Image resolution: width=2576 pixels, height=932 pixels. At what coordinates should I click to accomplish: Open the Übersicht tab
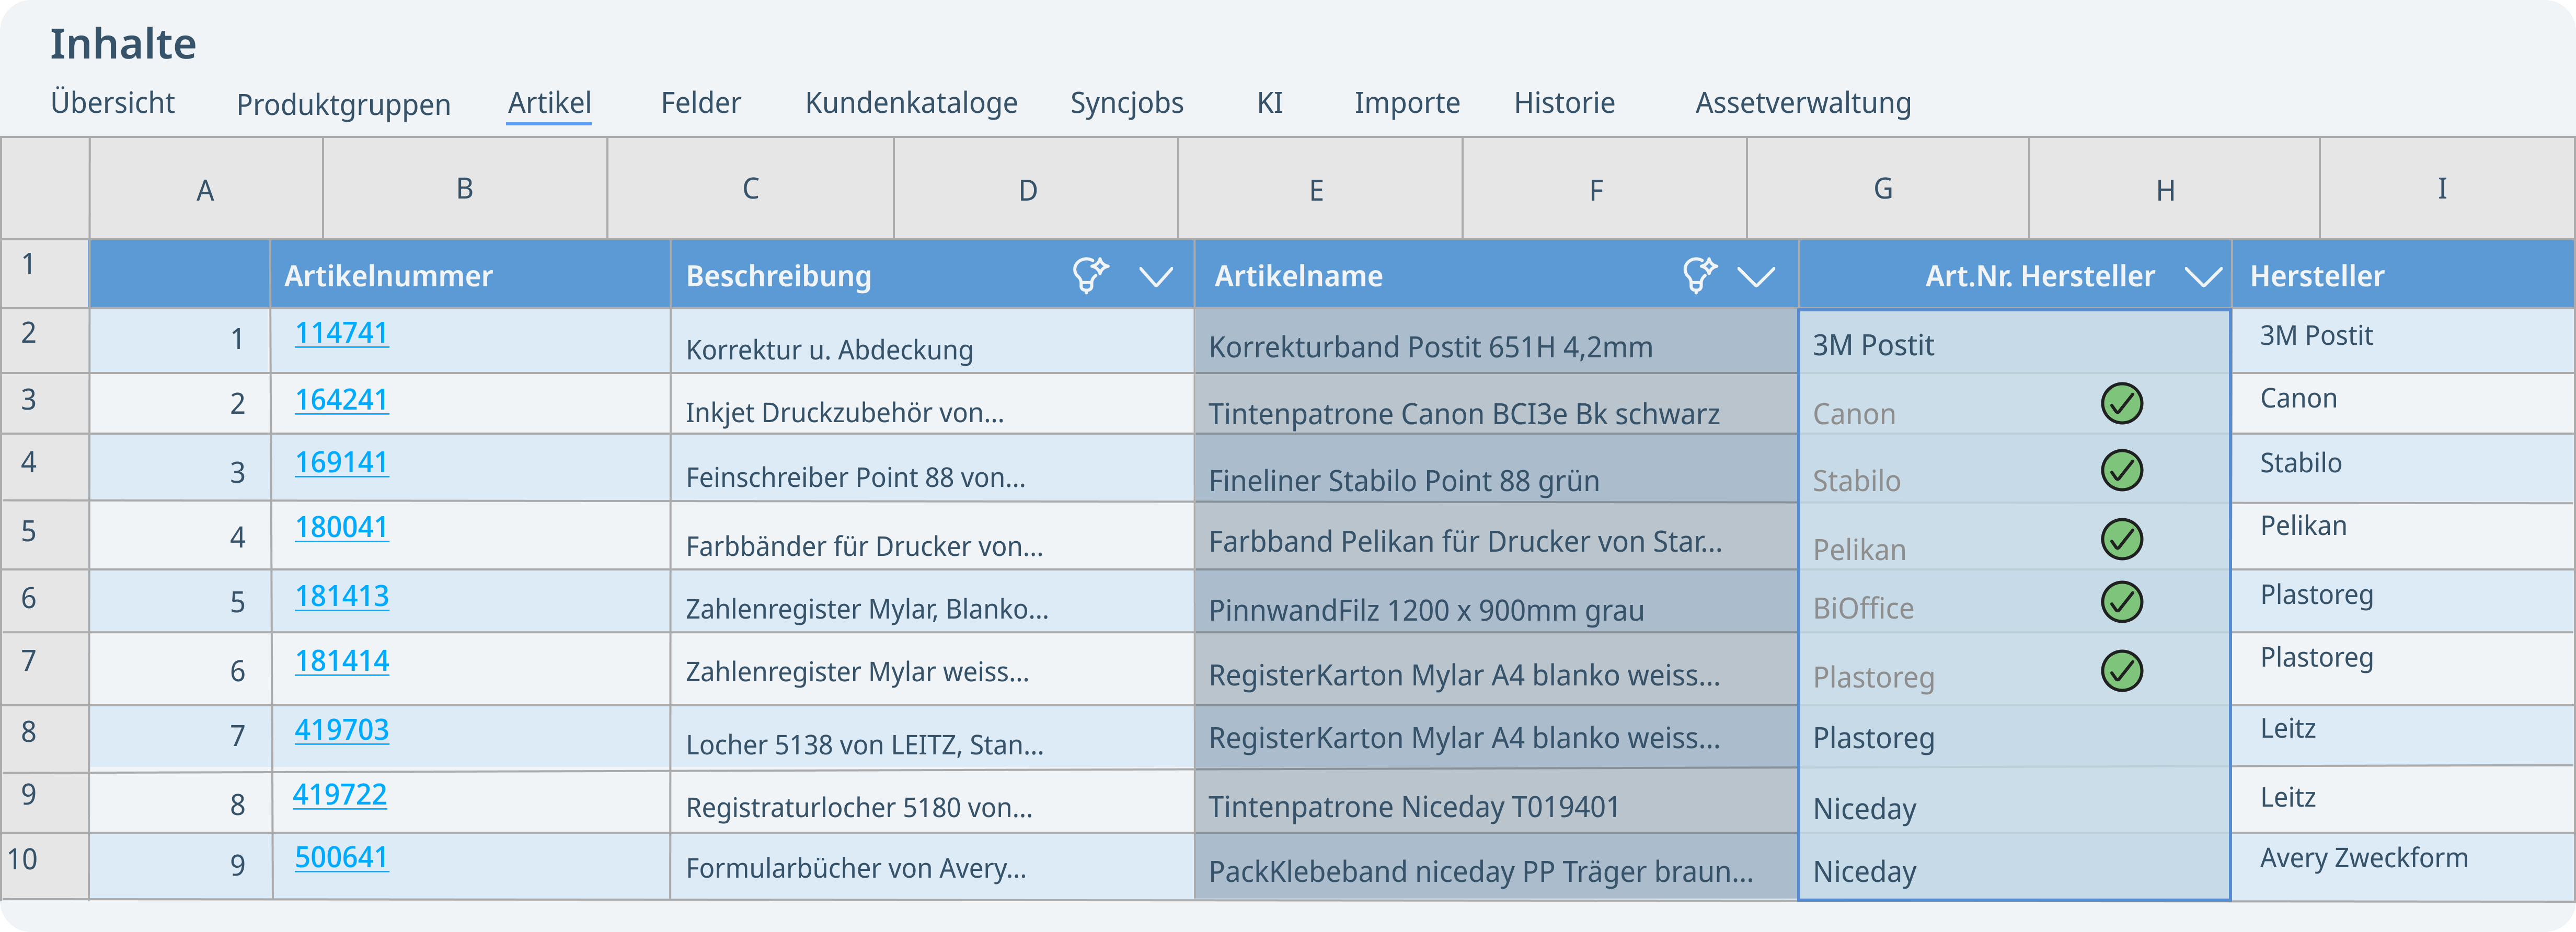pyautogui.click(x=113, y=103)
